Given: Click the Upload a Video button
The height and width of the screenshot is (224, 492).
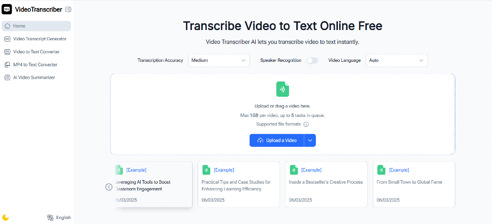Looking at the screenshot, I should (x=277, y=141).
